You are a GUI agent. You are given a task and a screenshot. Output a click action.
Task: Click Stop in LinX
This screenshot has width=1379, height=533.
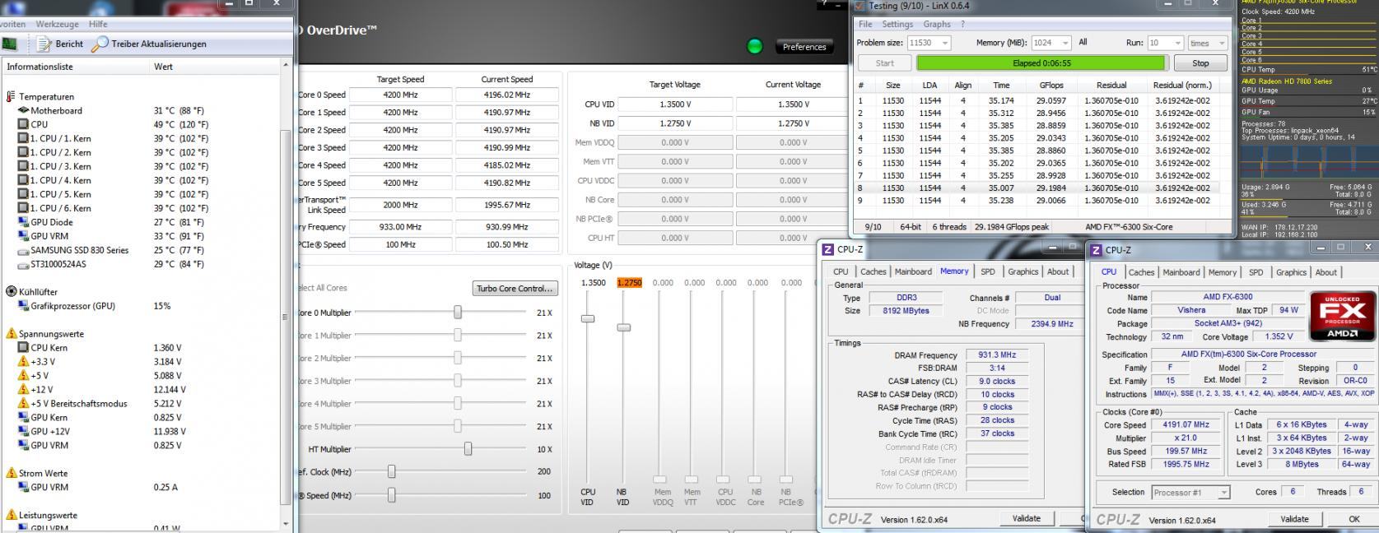(x=1200, y=63)
